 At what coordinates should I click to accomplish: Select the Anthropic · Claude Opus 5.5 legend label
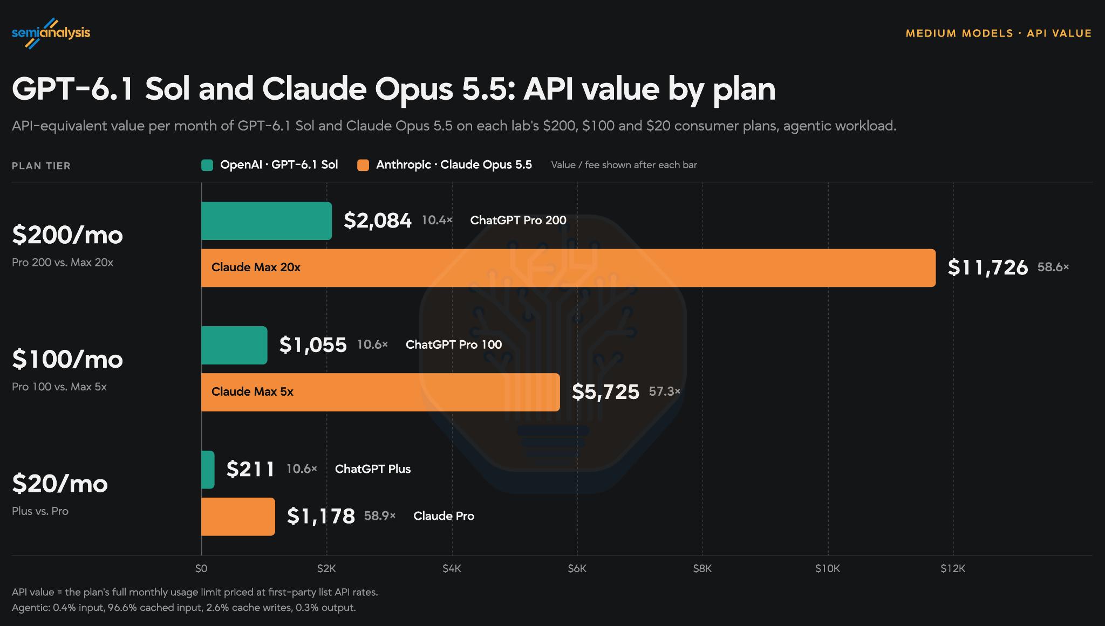point(454,164)
